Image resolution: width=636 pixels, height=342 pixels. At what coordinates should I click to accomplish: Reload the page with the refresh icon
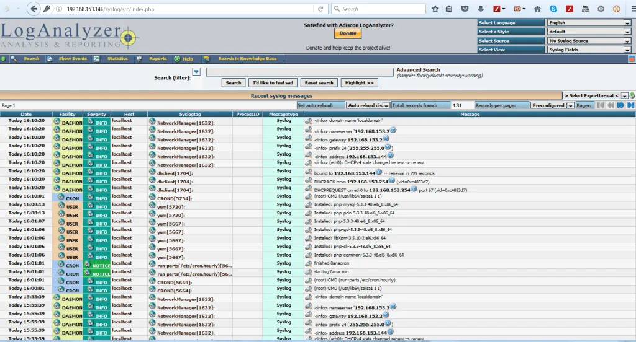(320, 9)
